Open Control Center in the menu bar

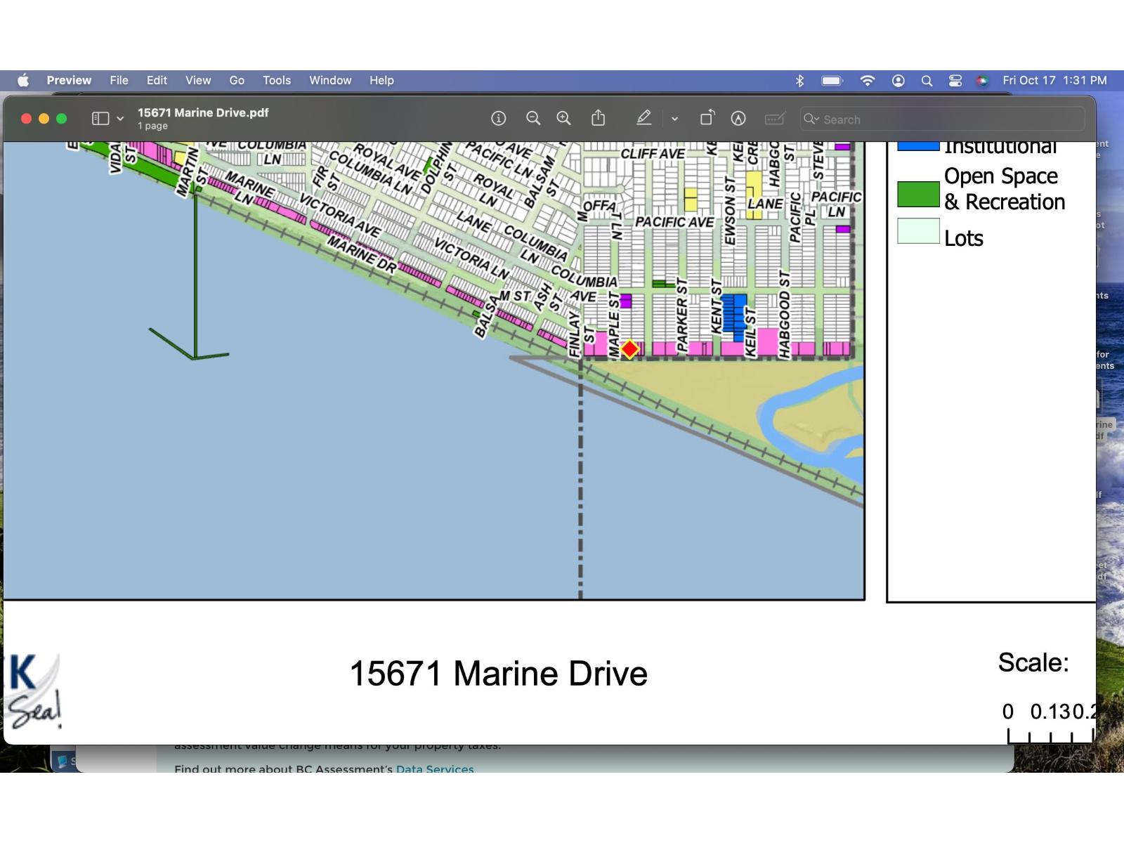[955, 81]
